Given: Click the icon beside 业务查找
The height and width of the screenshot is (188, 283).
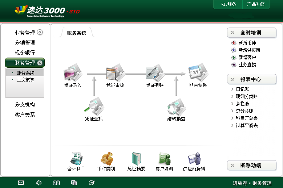Looking at the screenshot, I should point(234,64).
